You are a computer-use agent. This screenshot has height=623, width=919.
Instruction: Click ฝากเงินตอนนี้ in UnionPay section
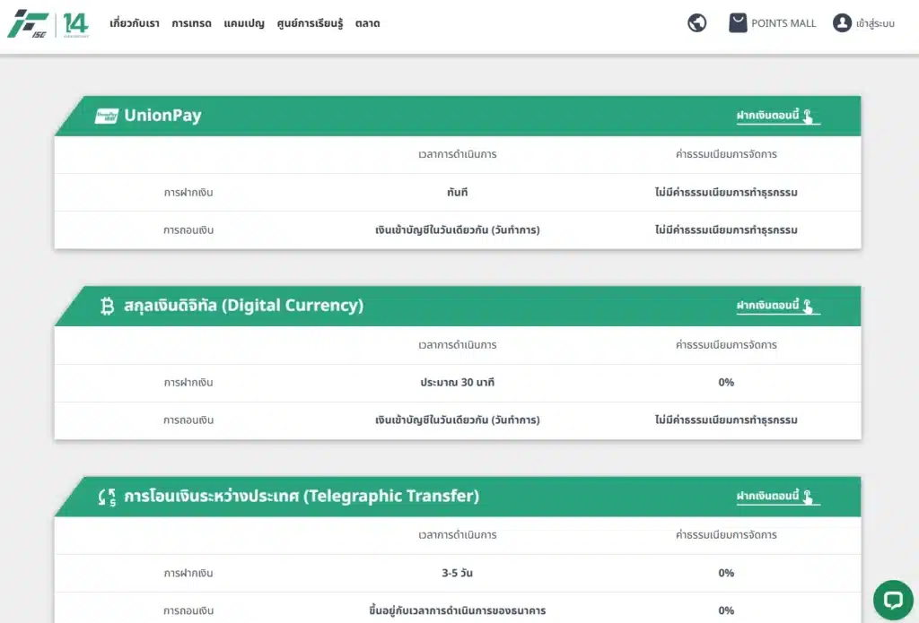[x=775, y=117]
